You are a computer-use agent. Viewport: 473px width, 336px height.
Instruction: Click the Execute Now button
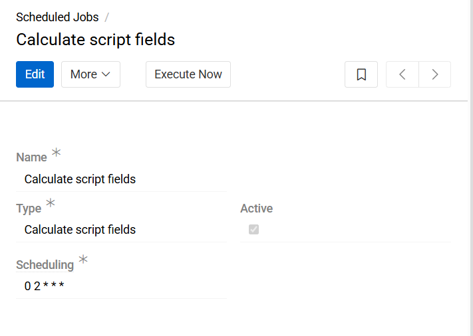pos(188,74)
